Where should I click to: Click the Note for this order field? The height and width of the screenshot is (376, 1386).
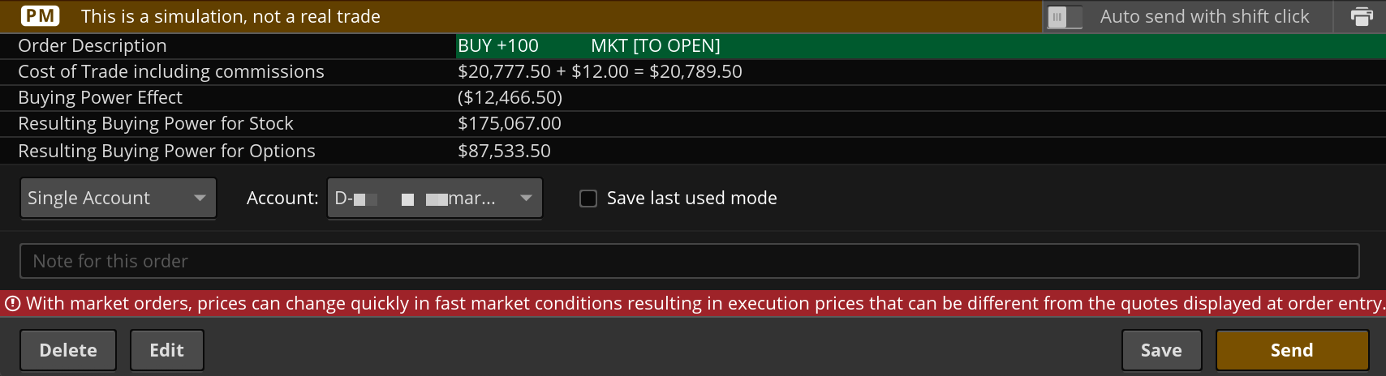[x=689, y=261]
